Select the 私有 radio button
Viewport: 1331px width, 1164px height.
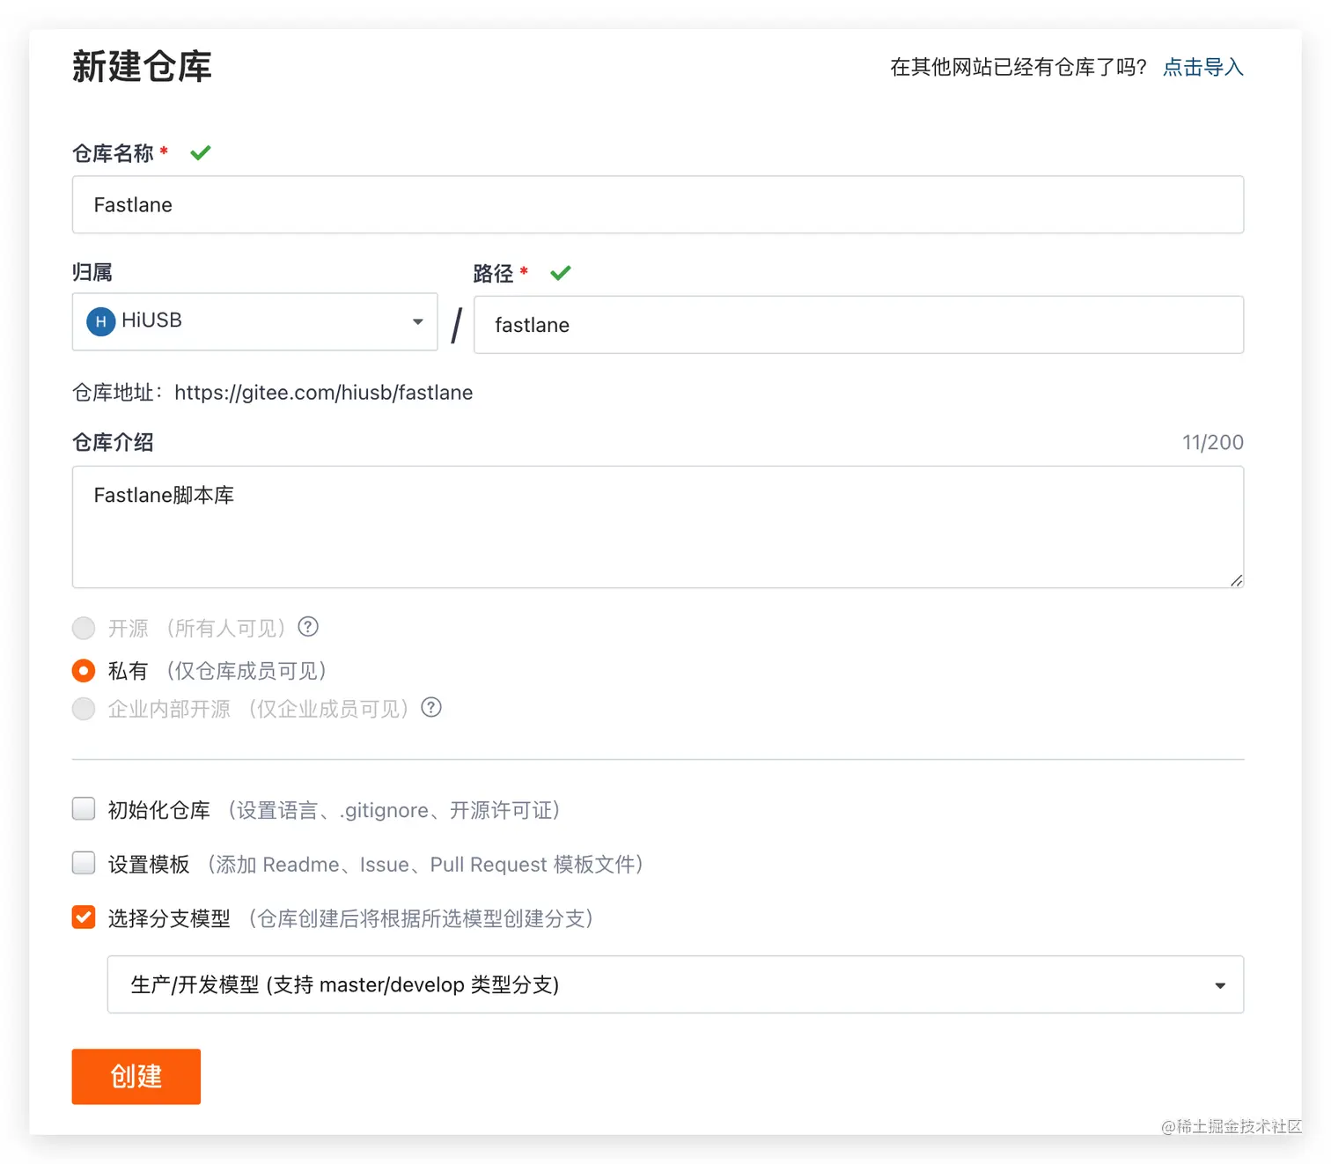click(x=84, y=671)
